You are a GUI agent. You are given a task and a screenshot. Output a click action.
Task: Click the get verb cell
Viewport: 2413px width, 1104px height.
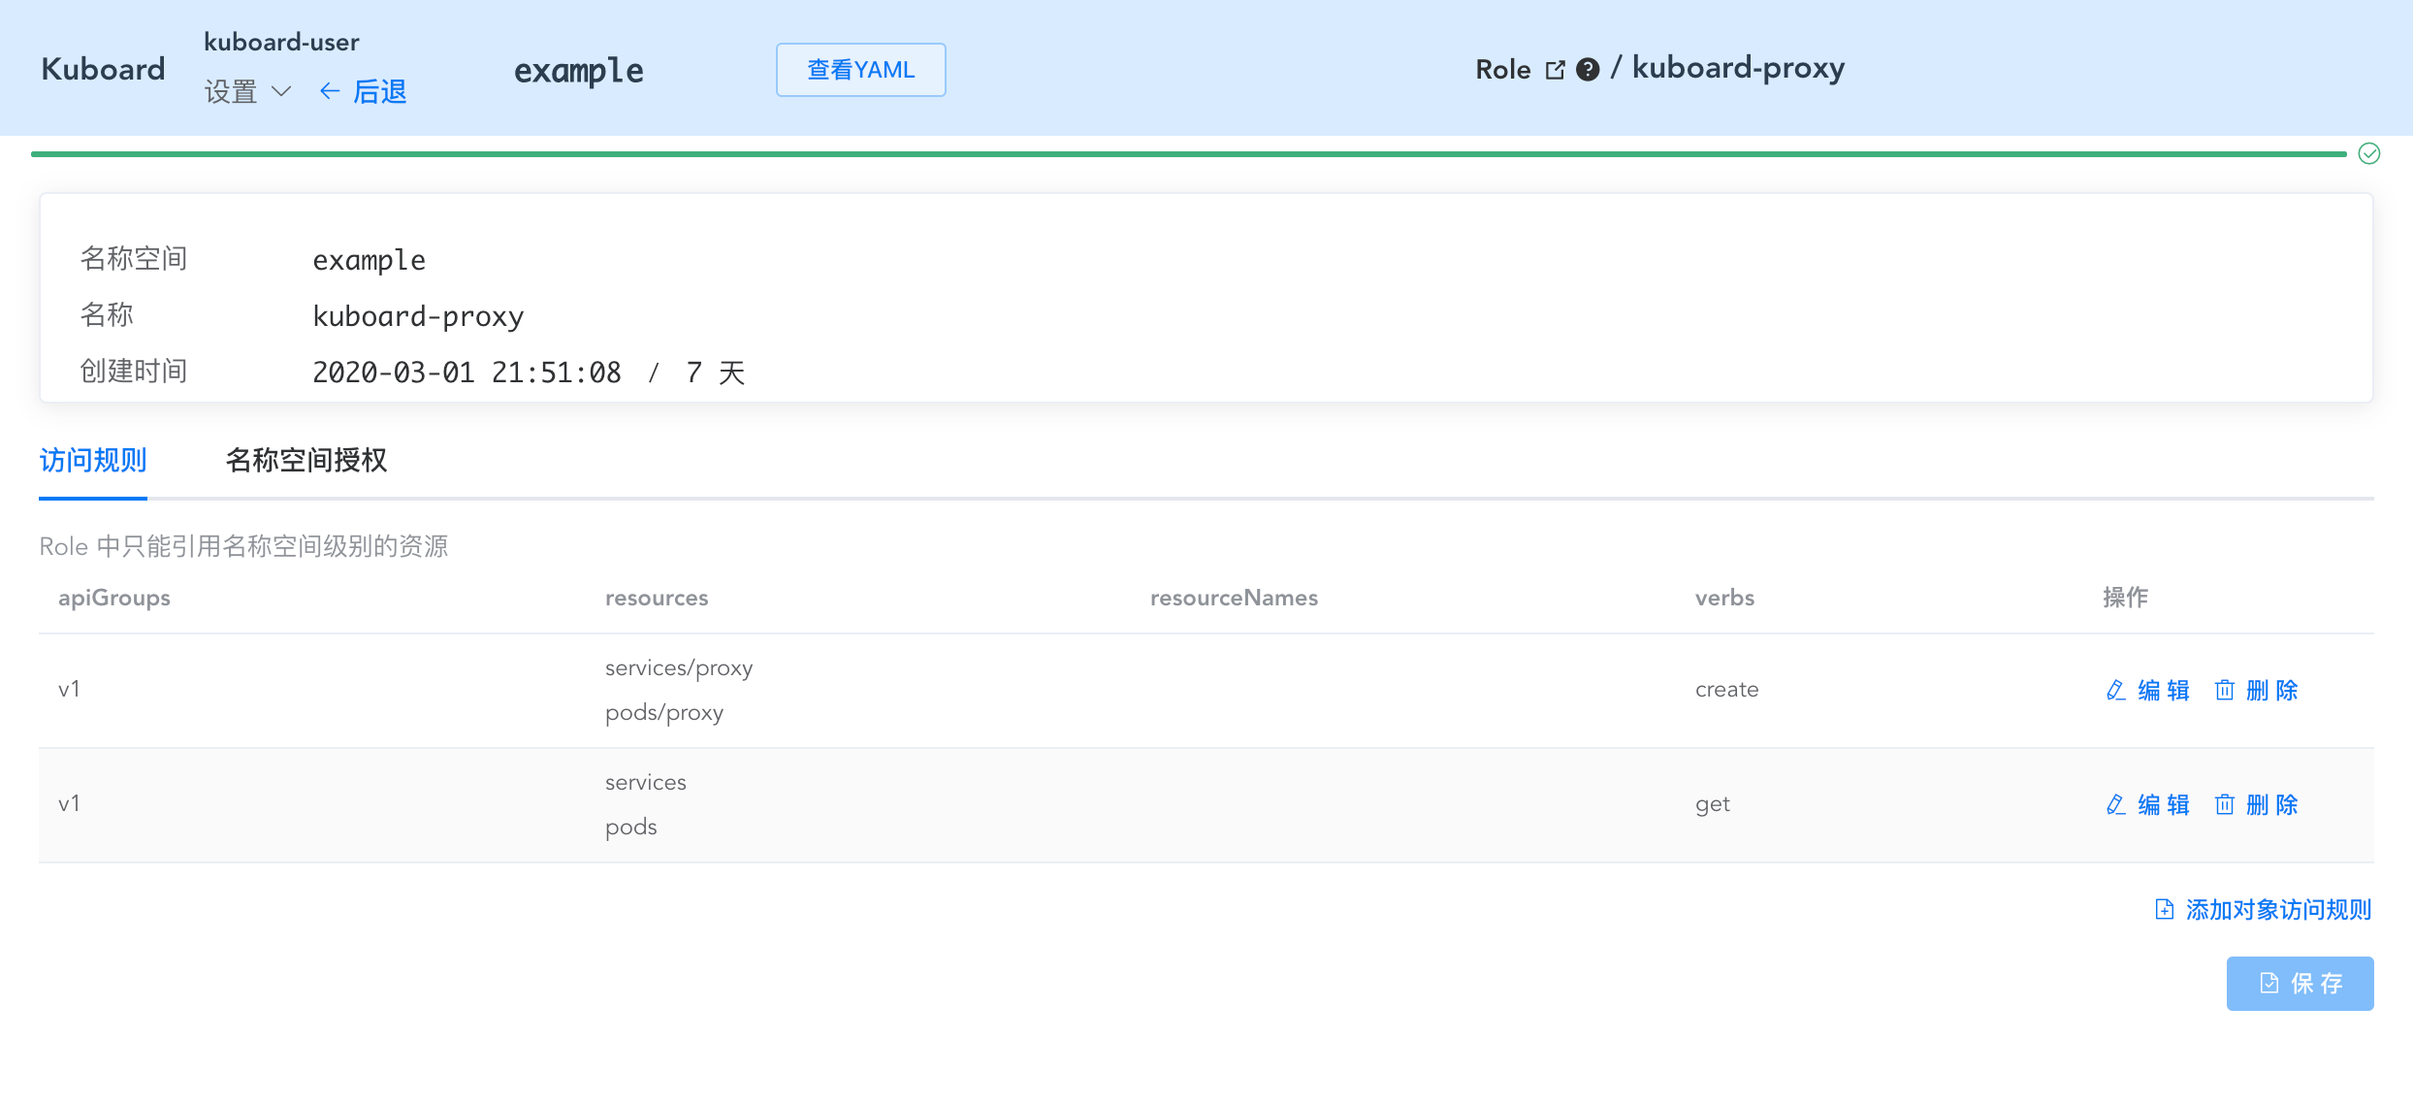pyautogui.click(x=1713, y=804)
